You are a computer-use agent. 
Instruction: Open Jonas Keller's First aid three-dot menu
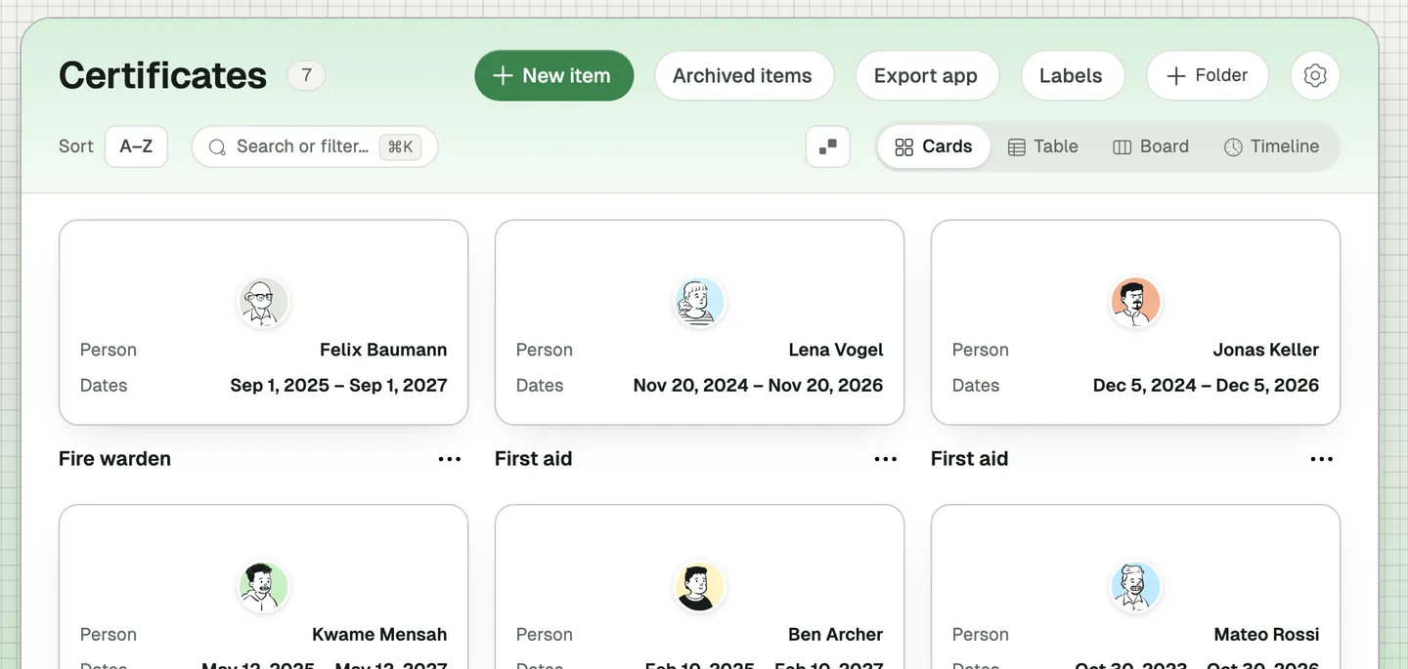point(1322,459)
